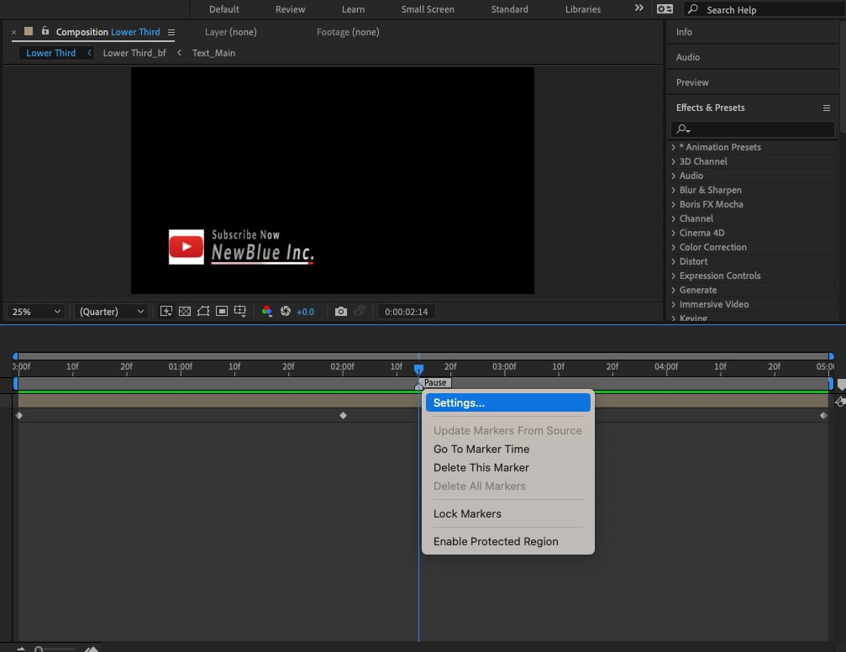
Task: Open the RGB channel display icon
Action: (266, 312)
